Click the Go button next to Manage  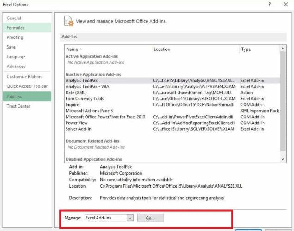click(150, 218)
